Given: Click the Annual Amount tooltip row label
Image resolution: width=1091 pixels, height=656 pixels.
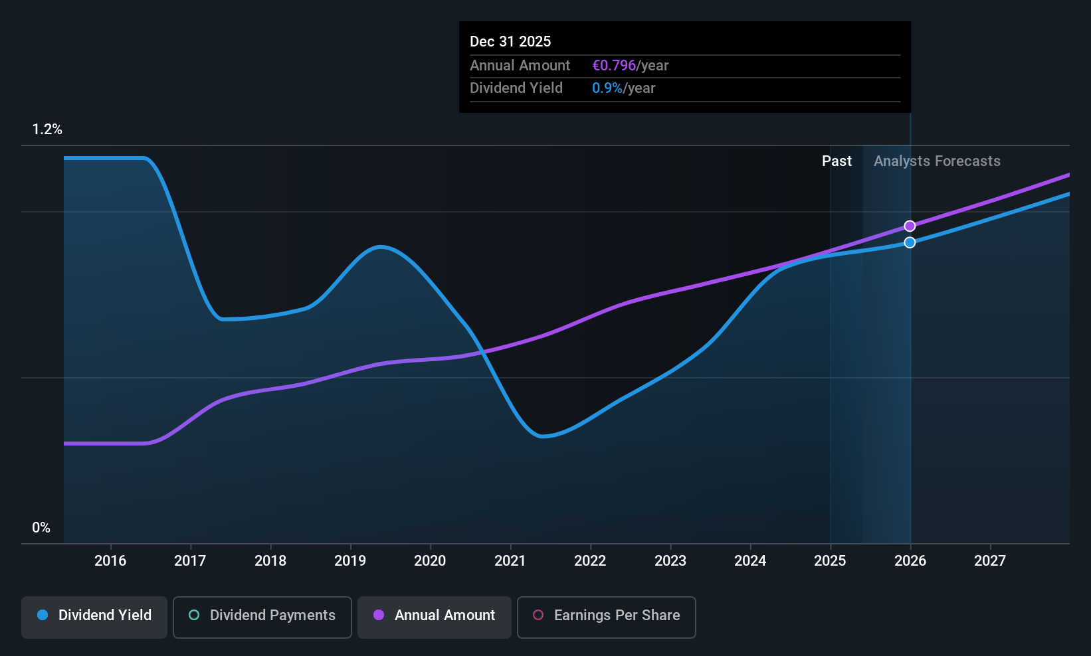Looking at the screenshot, I should point(520,66).
